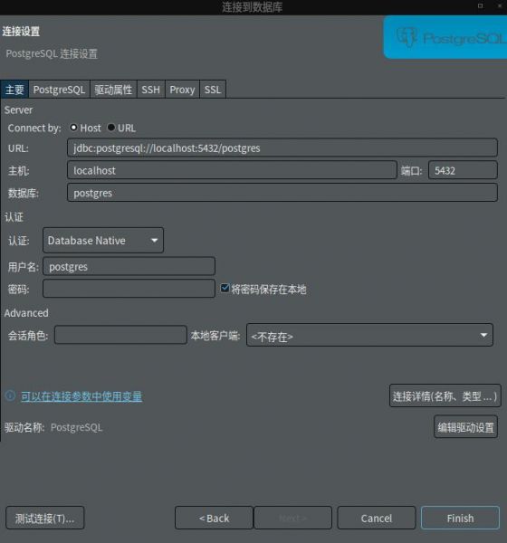Open the 驱动属性 tab
507x543 pixels.
click(113, 90)
